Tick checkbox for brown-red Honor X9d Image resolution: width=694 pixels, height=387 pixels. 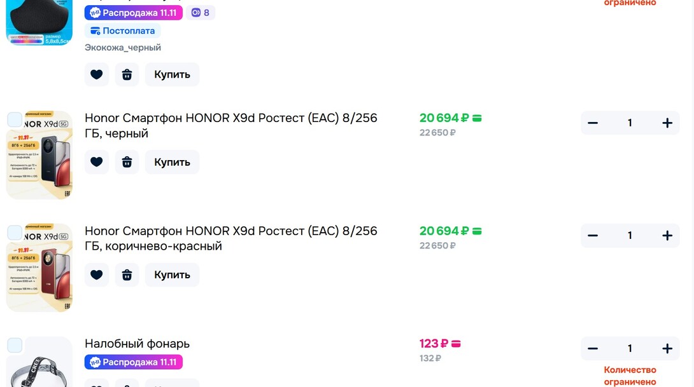click(15, 233)
